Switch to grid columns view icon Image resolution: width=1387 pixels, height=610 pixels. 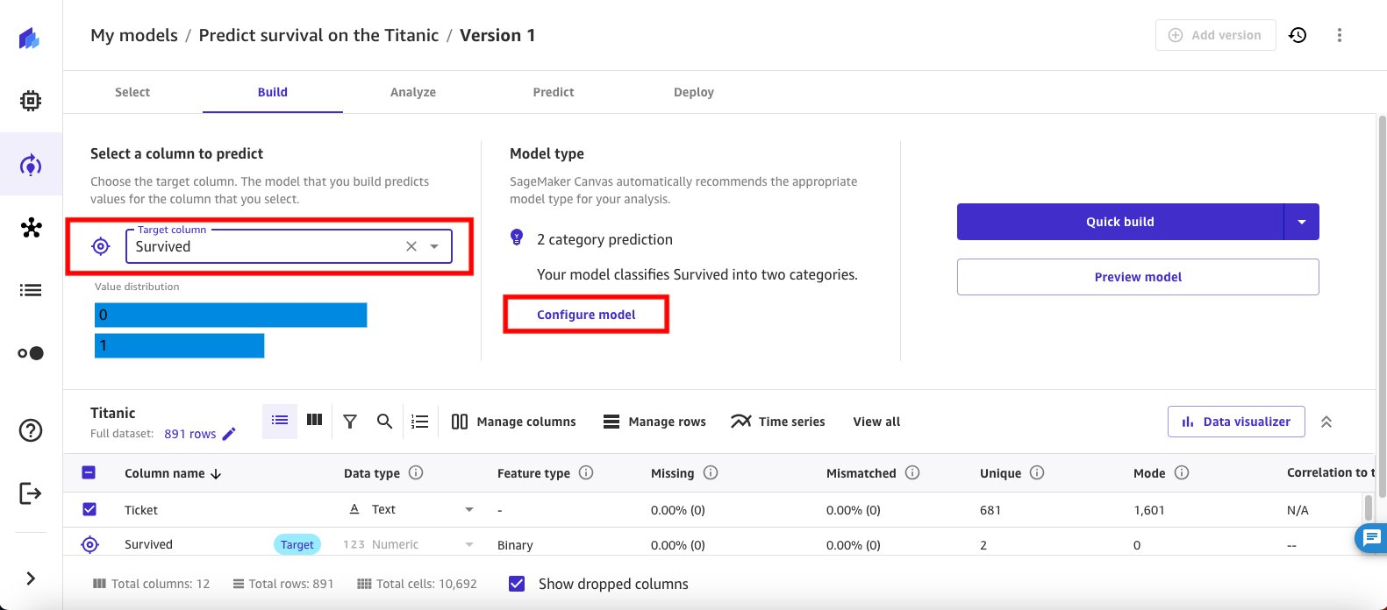click(x=314, y=421)
